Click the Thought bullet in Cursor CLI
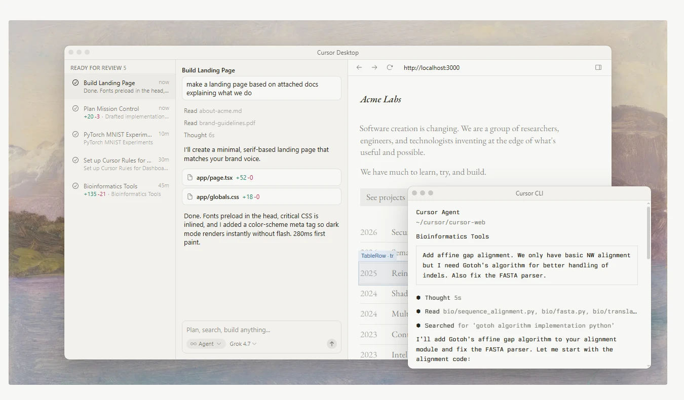This screenshot has width=684, height=400. (x=419, y=298)
